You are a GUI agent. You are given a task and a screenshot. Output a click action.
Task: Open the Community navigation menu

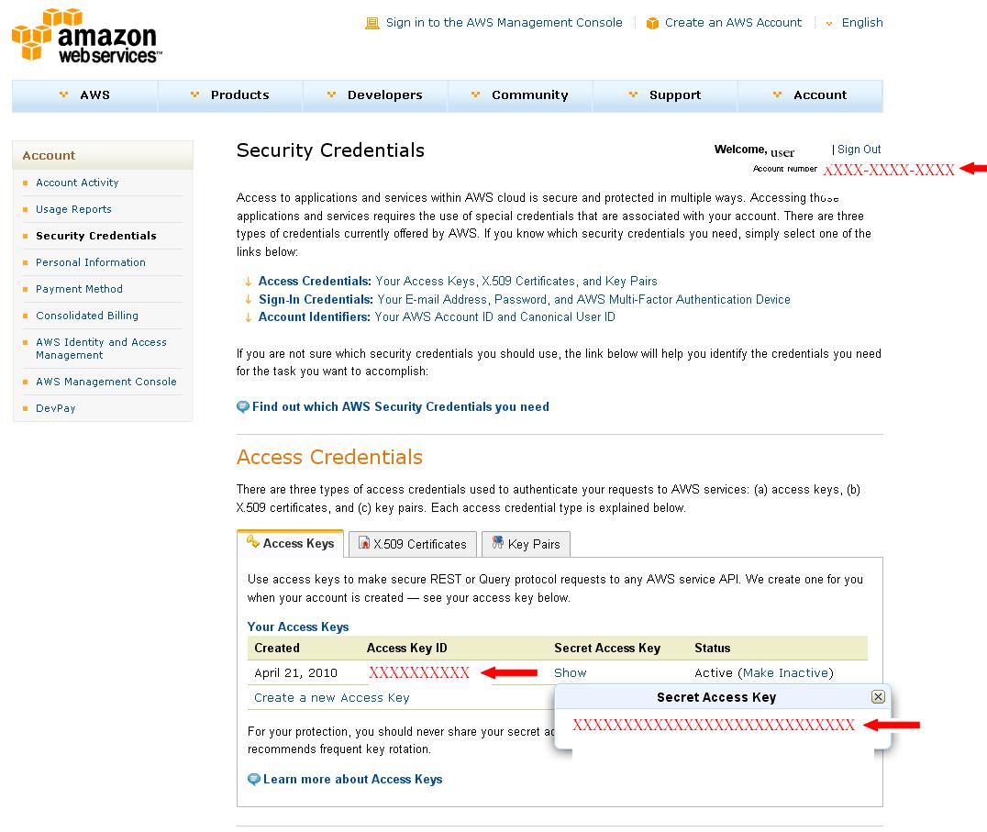(x=520, y=95)
